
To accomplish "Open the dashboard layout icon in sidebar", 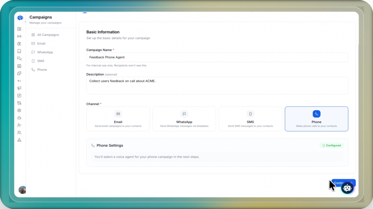I will coord(19,29).
